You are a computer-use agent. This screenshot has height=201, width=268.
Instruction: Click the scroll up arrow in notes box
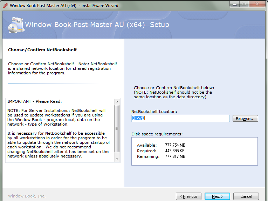(x=117, y=102)
